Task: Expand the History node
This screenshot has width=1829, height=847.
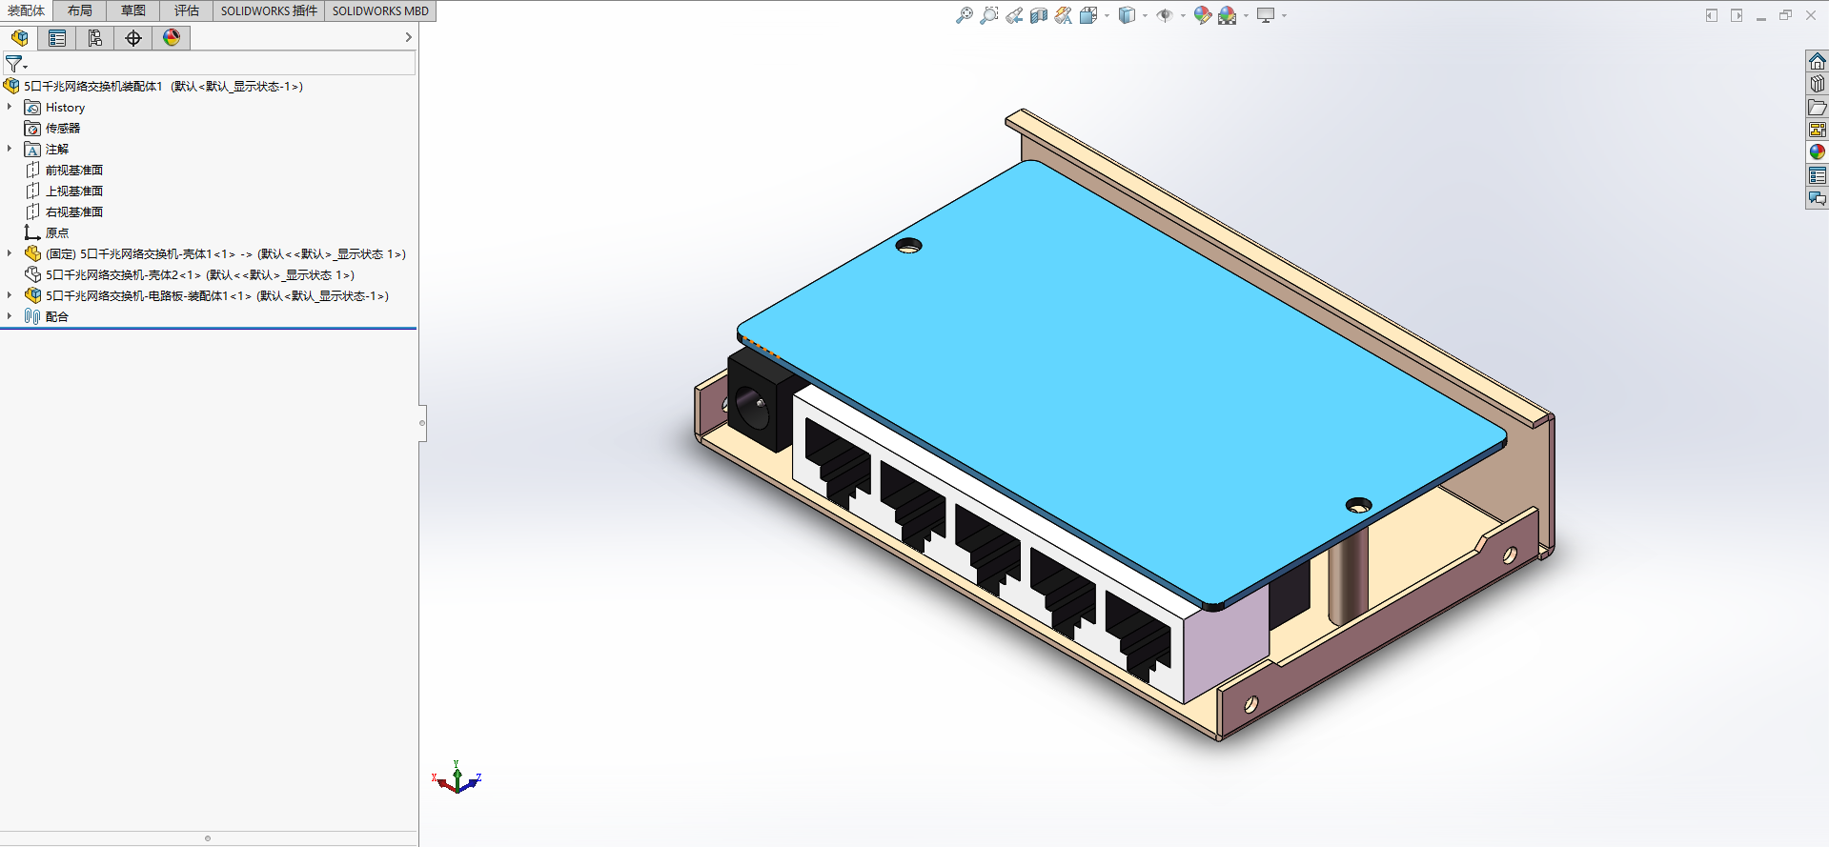Action: (x=10, y=107)
